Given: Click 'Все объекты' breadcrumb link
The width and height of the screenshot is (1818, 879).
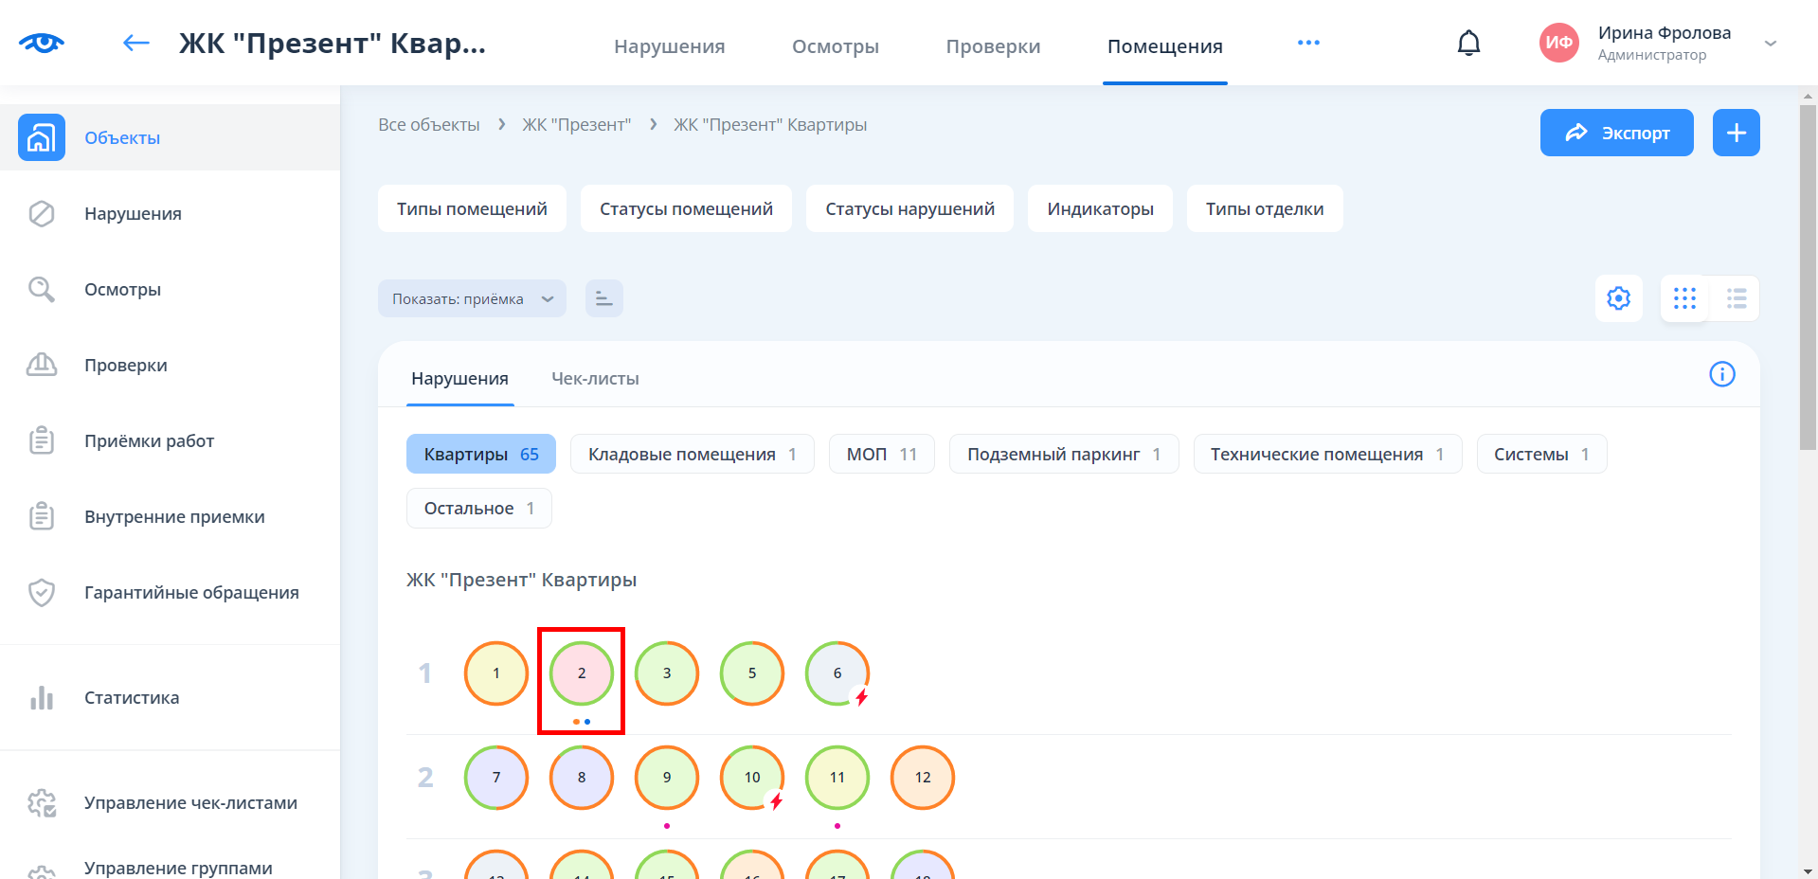Looking at the screenshot, I should click(x=429, y=125).
